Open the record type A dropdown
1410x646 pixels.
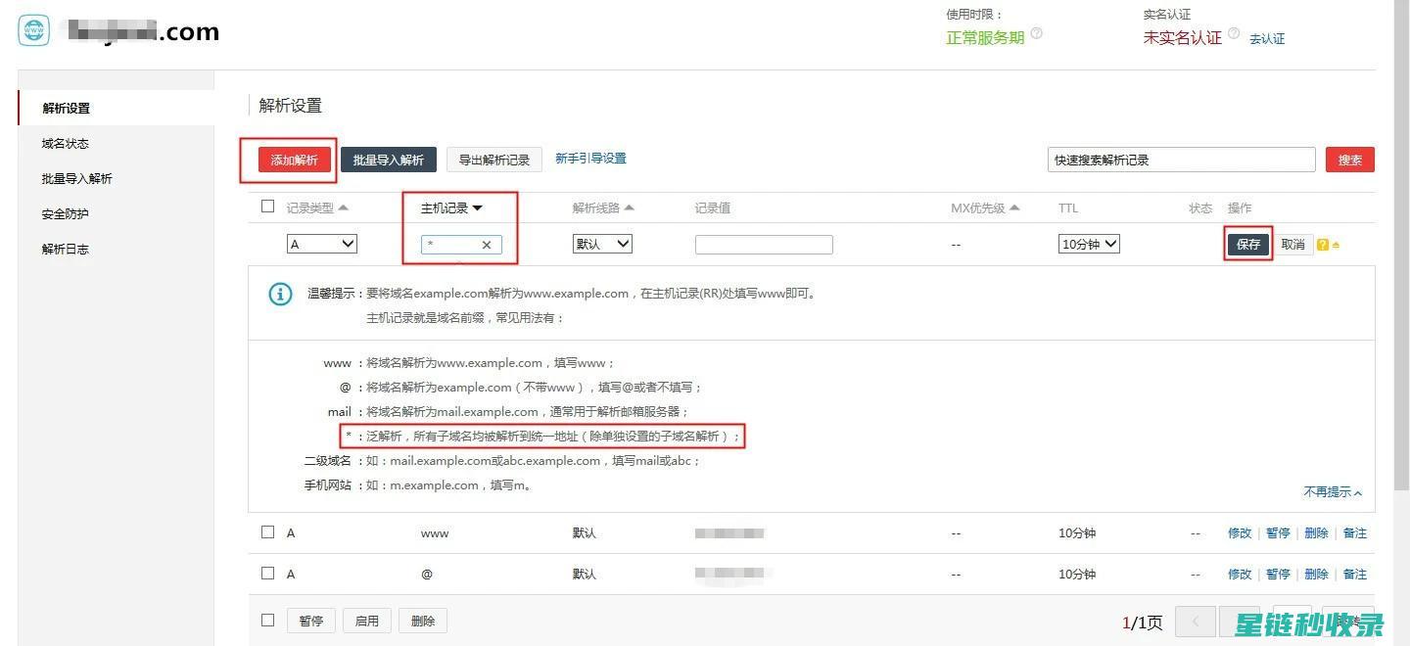tap(322, 244)
